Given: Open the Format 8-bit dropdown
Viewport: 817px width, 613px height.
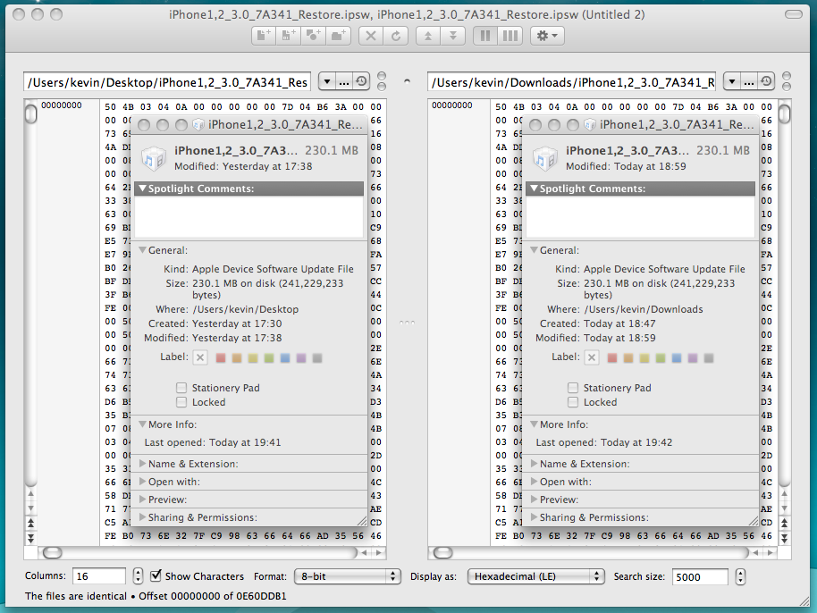Looking at the screenshot, I should [348, 576].
